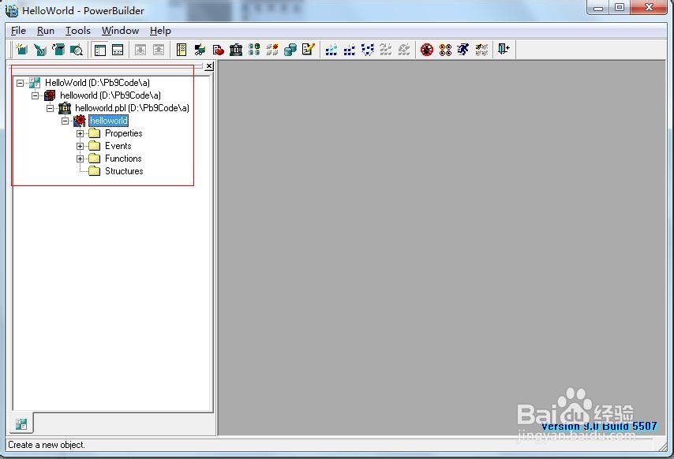Image resolution: width=674 pixels, height=459 pixels.
Task: Collapse the helloworld.pbl library node
Action: [51, 108]
